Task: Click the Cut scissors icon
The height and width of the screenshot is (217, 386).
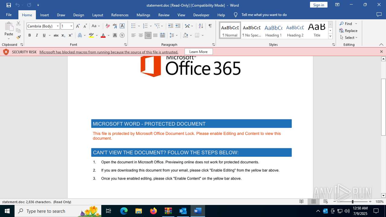Action: pos(18,24)
